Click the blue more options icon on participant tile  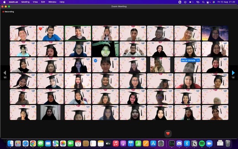pyautogui.click(x=95, y=60)
